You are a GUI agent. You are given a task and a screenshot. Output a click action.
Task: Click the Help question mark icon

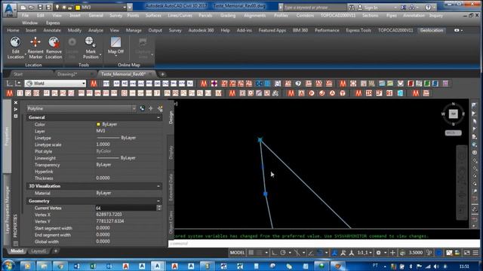tap(428, 8)
